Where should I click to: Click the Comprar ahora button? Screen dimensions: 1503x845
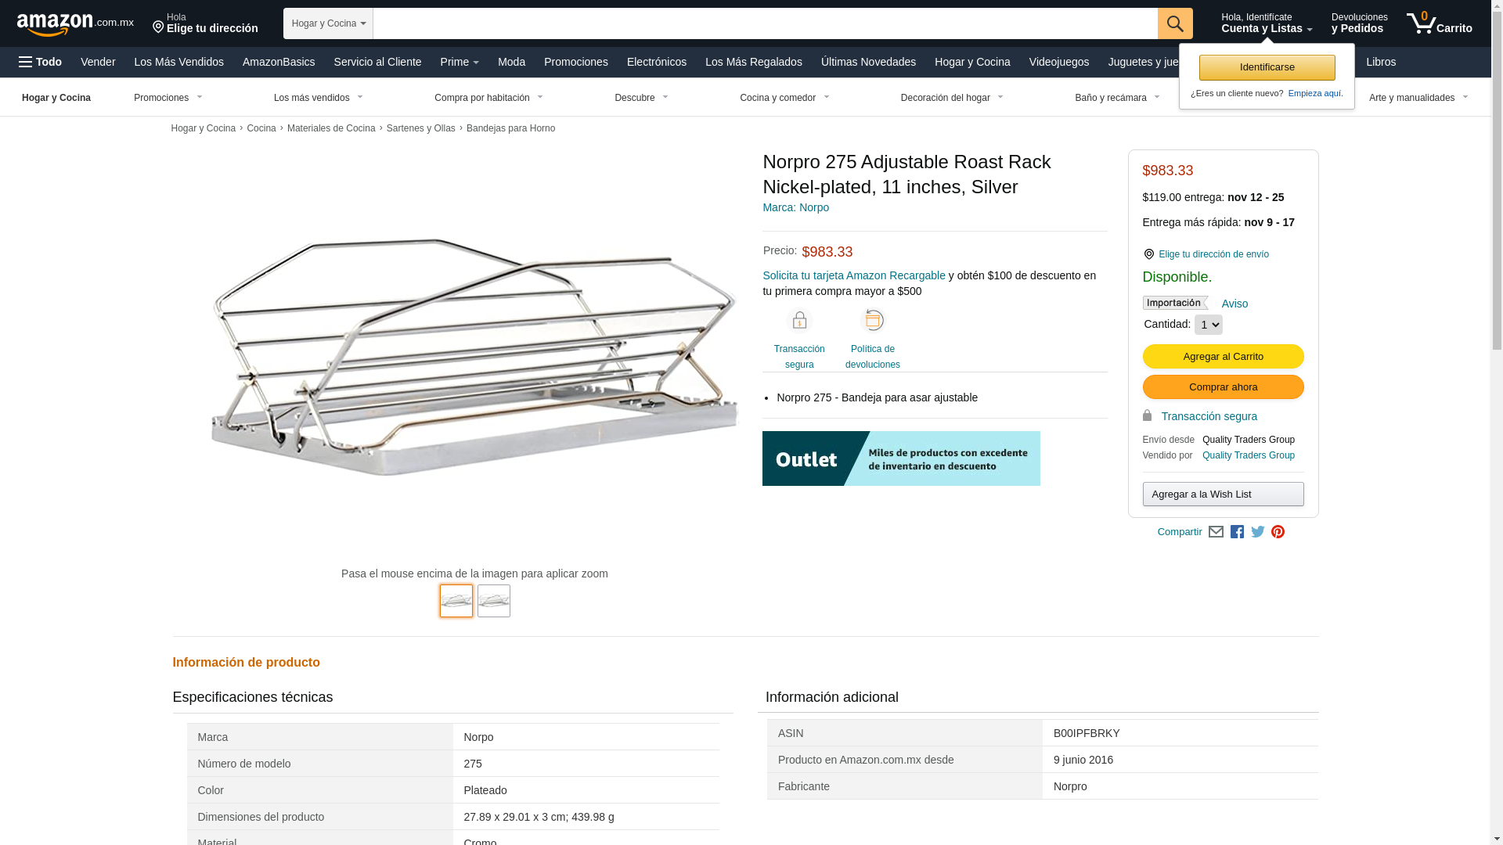click(x=1223, y=387)
